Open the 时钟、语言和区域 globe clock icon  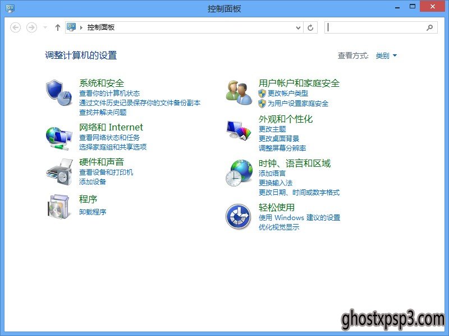(239, 173)
